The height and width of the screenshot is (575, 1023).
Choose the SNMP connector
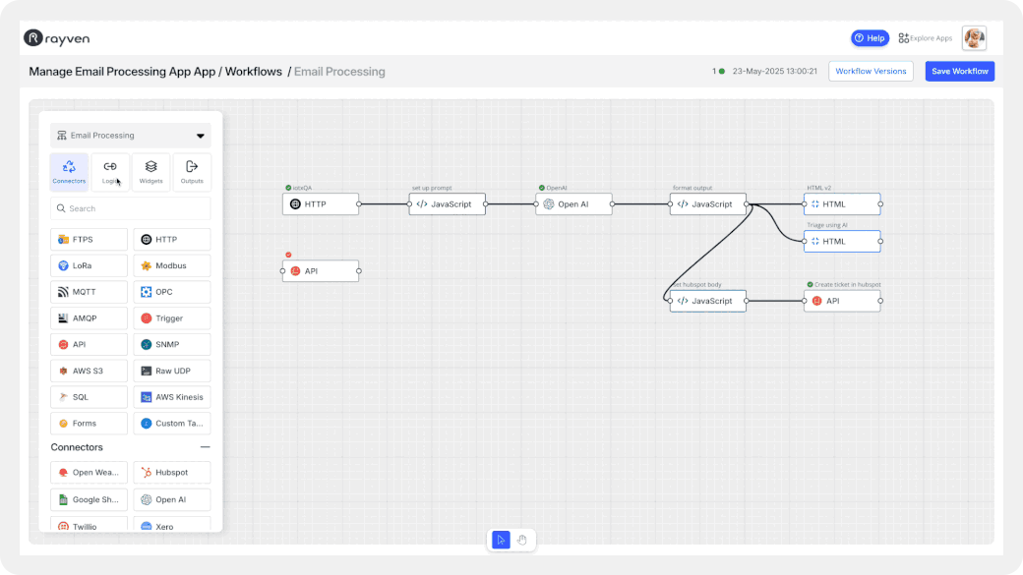click(x=171, y=344)
